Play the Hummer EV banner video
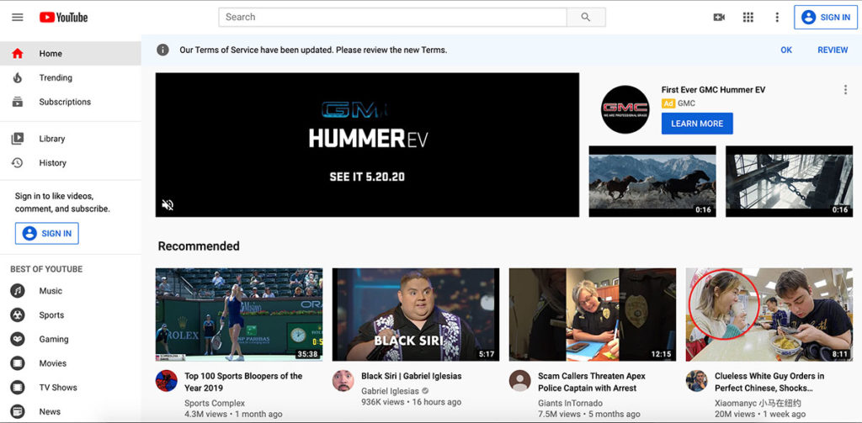Image resolution: width=862 pixels, height=423 pixels. point(367,145)
